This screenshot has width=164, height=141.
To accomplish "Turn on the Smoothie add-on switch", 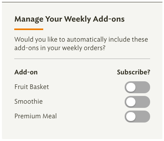I will [x=137, y=102].
